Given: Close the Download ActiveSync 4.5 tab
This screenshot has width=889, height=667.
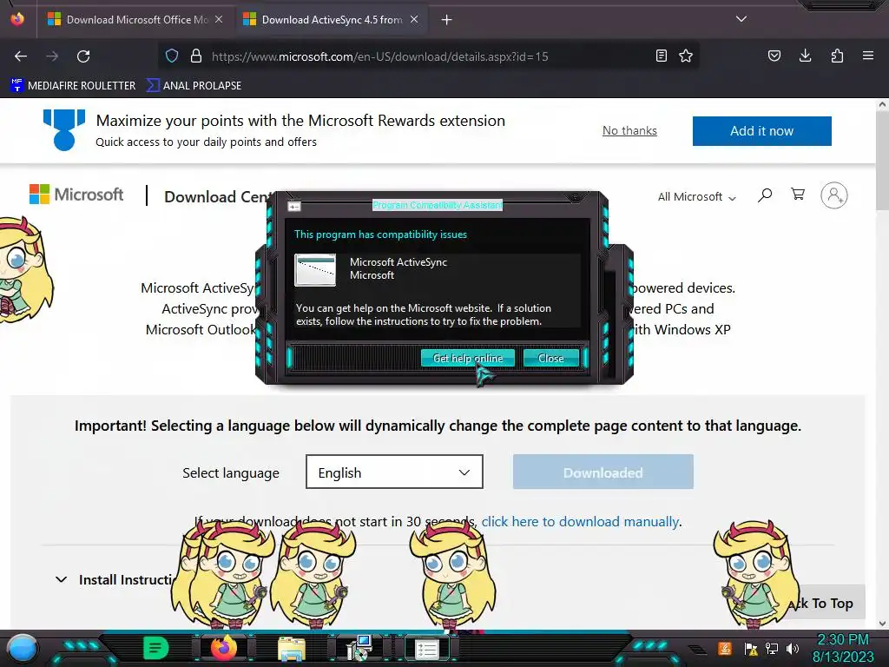Looking at the screenshot, I should point(414,20).
